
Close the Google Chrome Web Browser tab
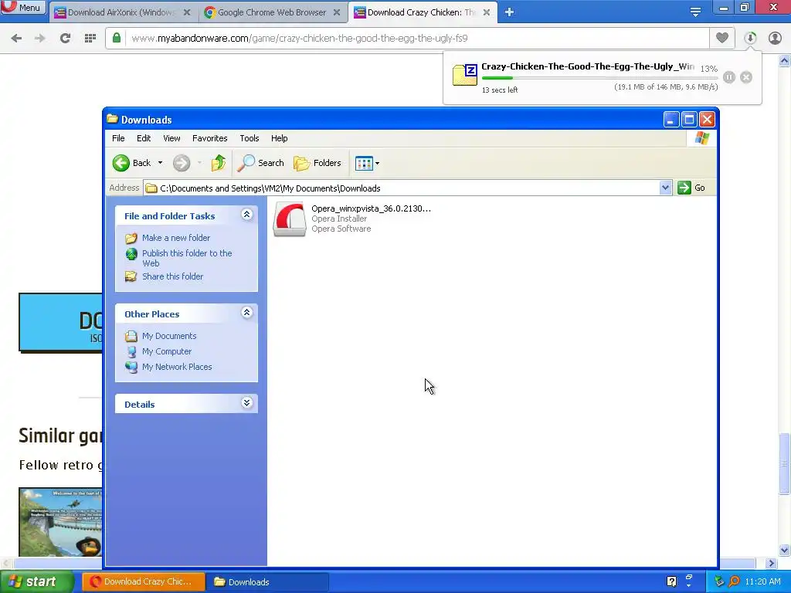tap(337, 12)
